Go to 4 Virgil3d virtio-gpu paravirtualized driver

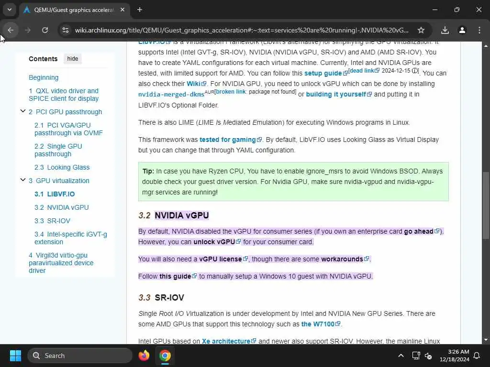(x=61, y=263)
